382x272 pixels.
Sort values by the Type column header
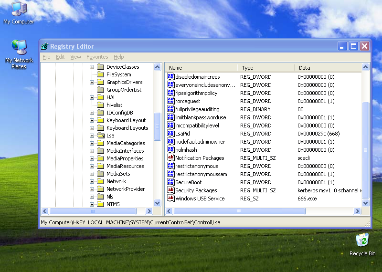(x=266, y=68)
